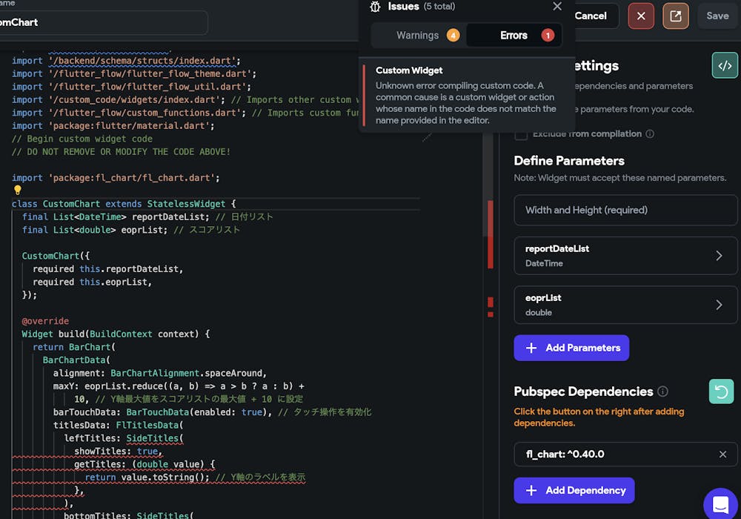Click the refresh dependencies icon
The height and width of the screenshot is (519, 741).
pos(721,391)
